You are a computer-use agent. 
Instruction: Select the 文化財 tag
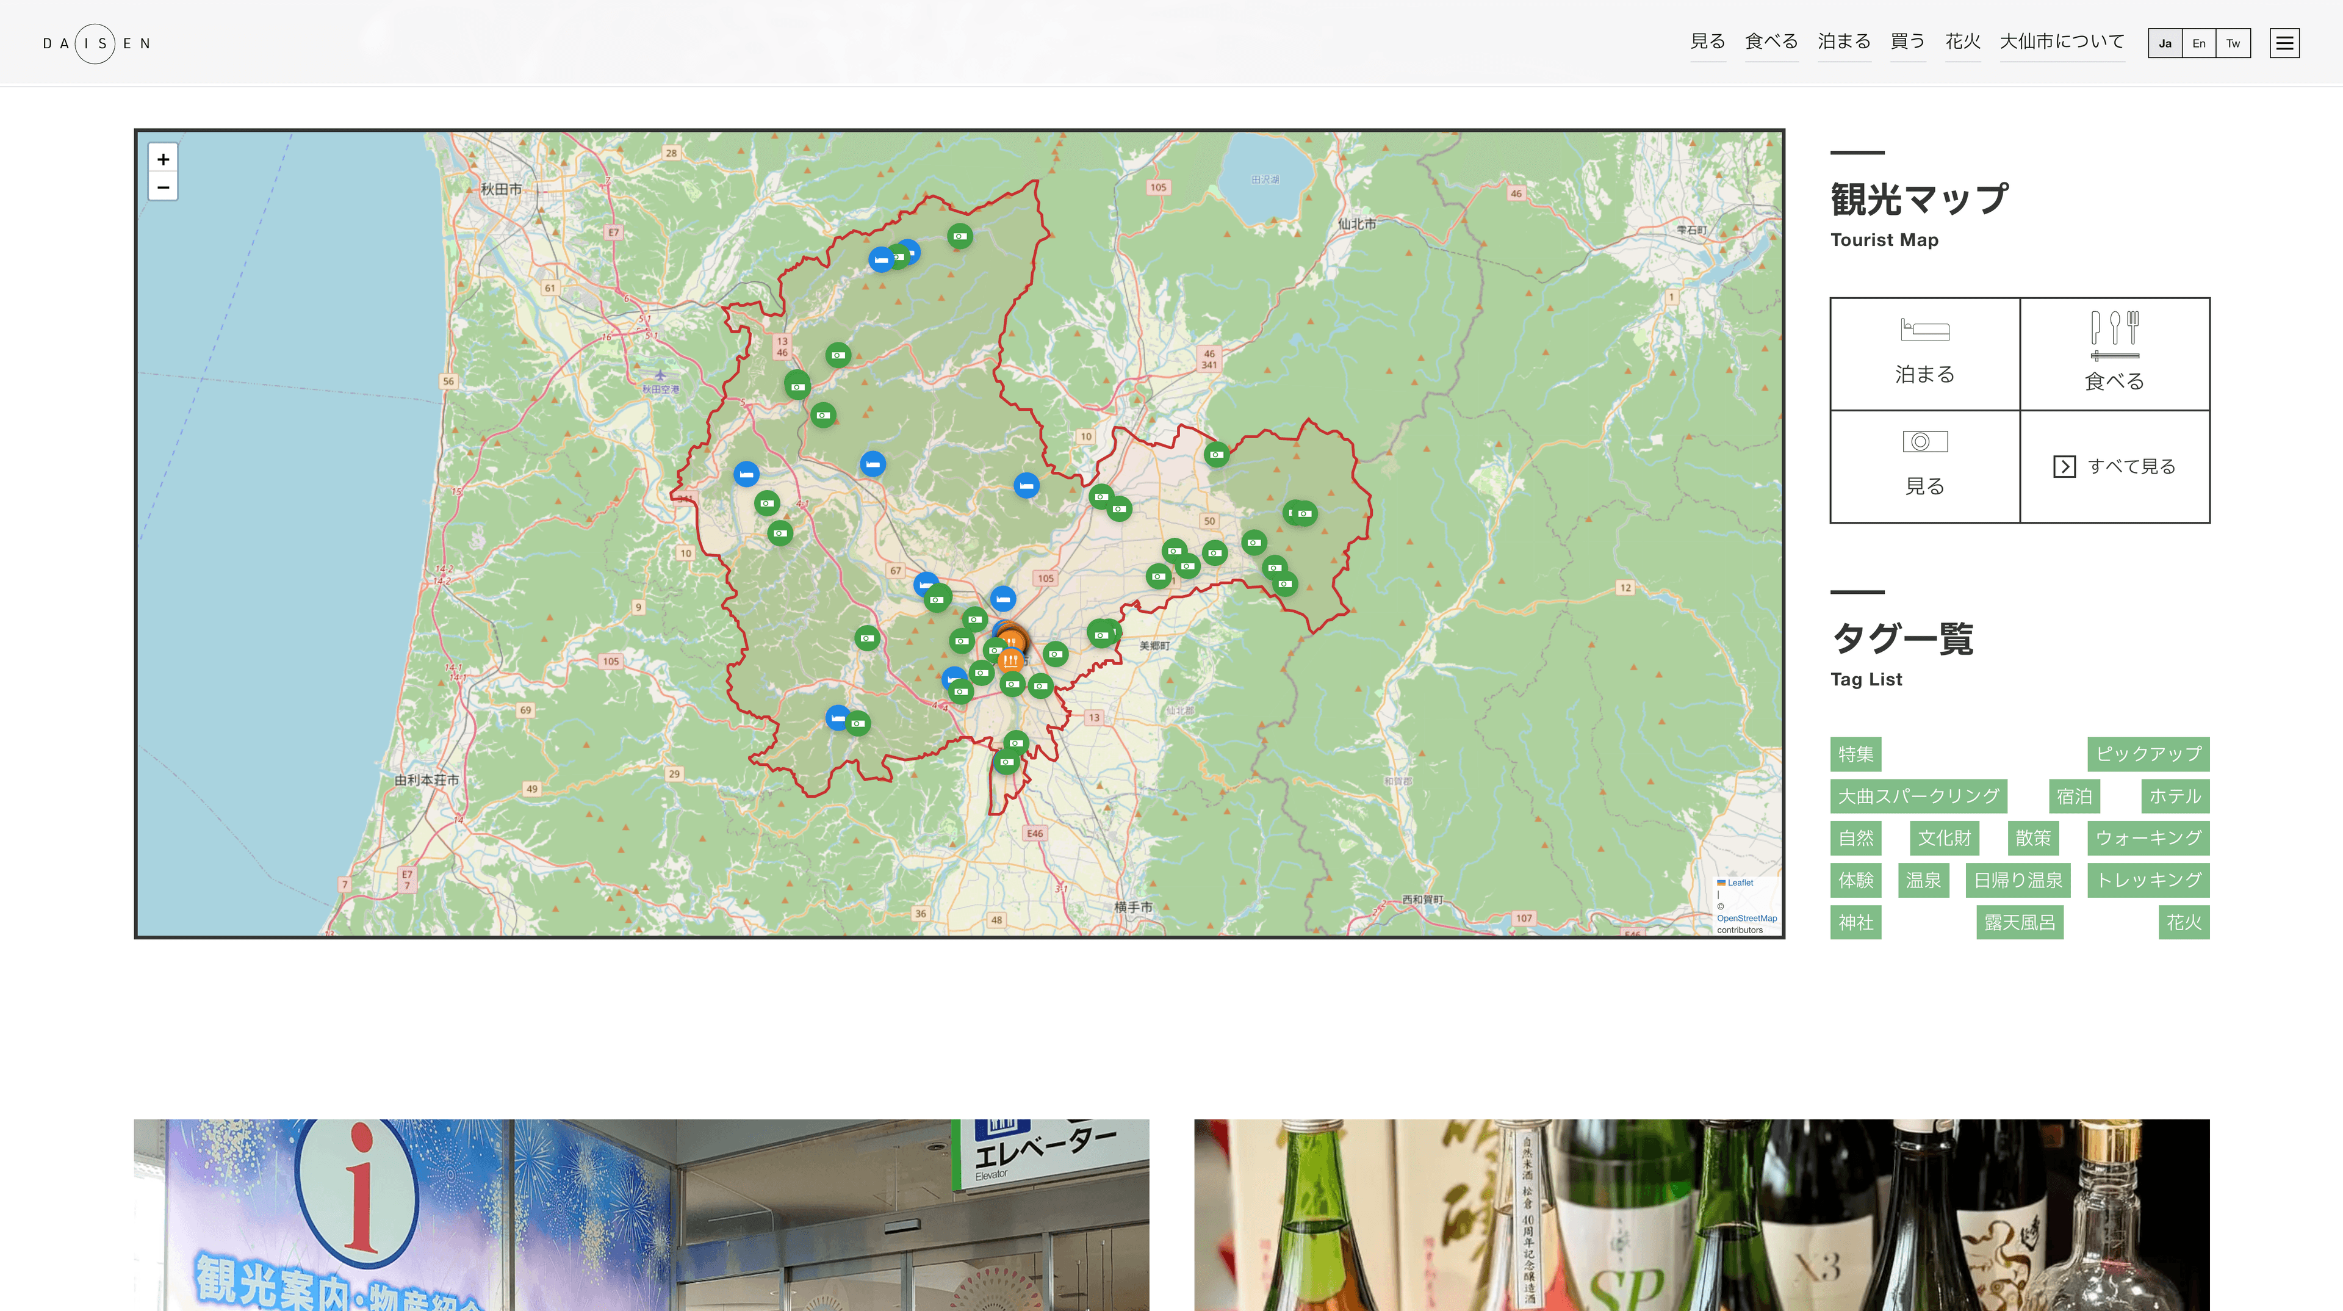1945,838
